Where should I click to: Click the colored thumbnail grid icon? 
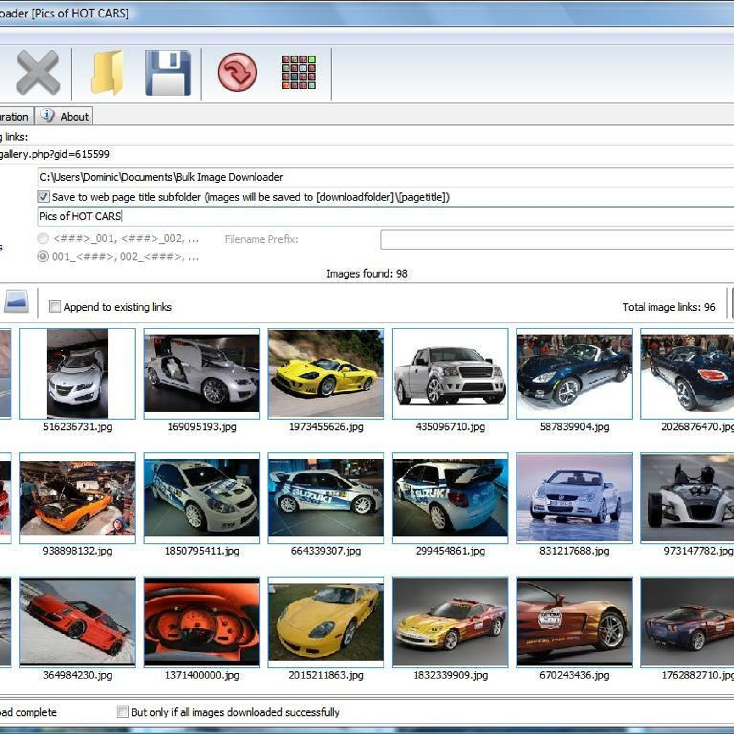(x=299, y=72)
